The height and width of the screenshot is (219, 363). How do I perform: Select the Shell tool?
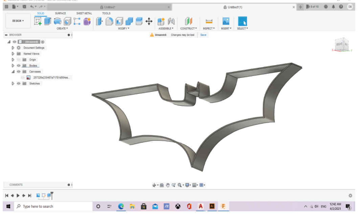coord(119,21)
